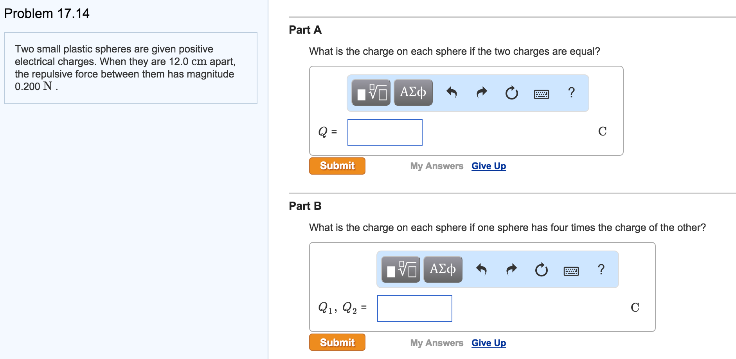Submit the Part A answer
The image size is (736, 359).
click(337, 166)
